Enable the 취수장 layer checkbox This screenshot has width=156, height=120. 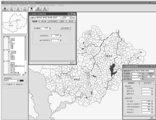coord(9,71)
